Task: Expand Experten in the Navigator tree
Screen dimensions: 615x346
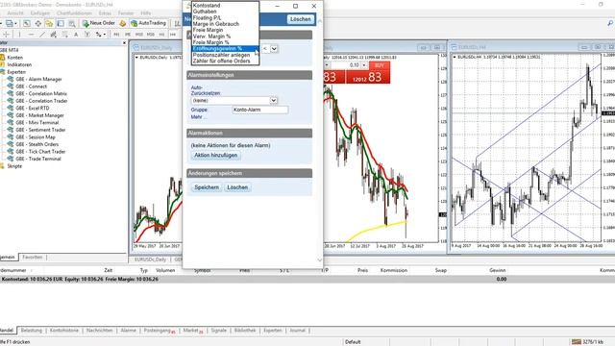Action: point(16,72)
